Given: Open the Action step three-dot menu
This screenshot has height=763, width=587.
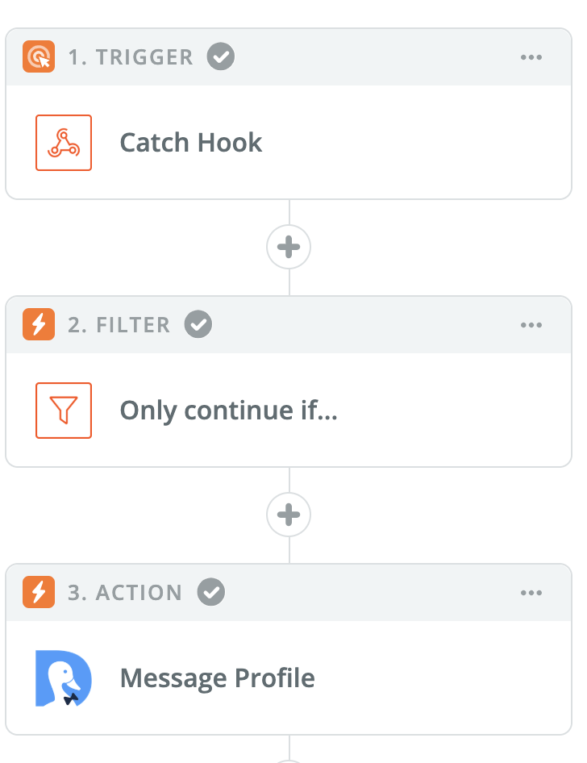Looking at the screenshot, I should pyautogui.click(x=531, y=592).
